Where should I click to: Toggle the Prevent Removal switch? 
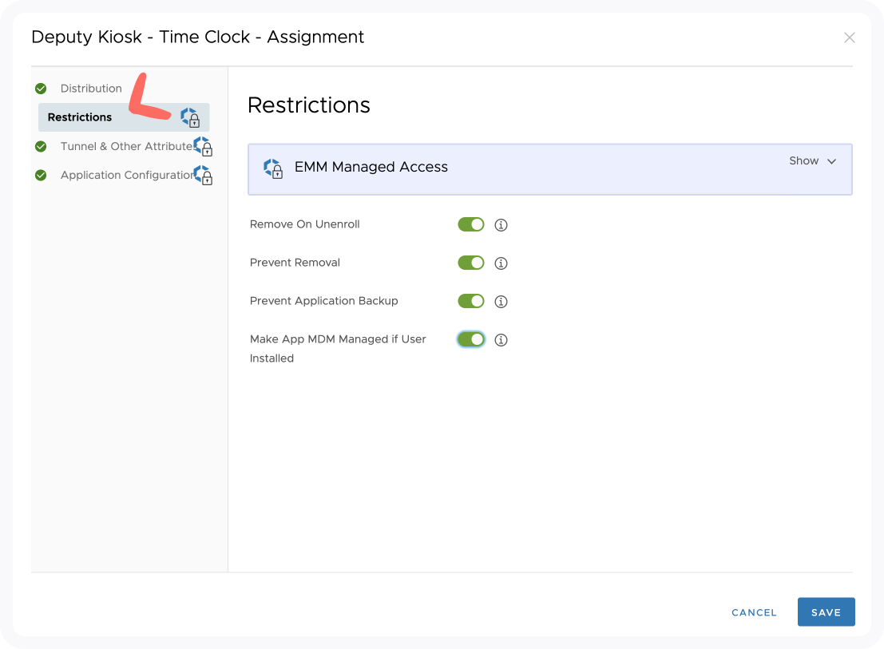pyautogui.click(x=471, y=263)
